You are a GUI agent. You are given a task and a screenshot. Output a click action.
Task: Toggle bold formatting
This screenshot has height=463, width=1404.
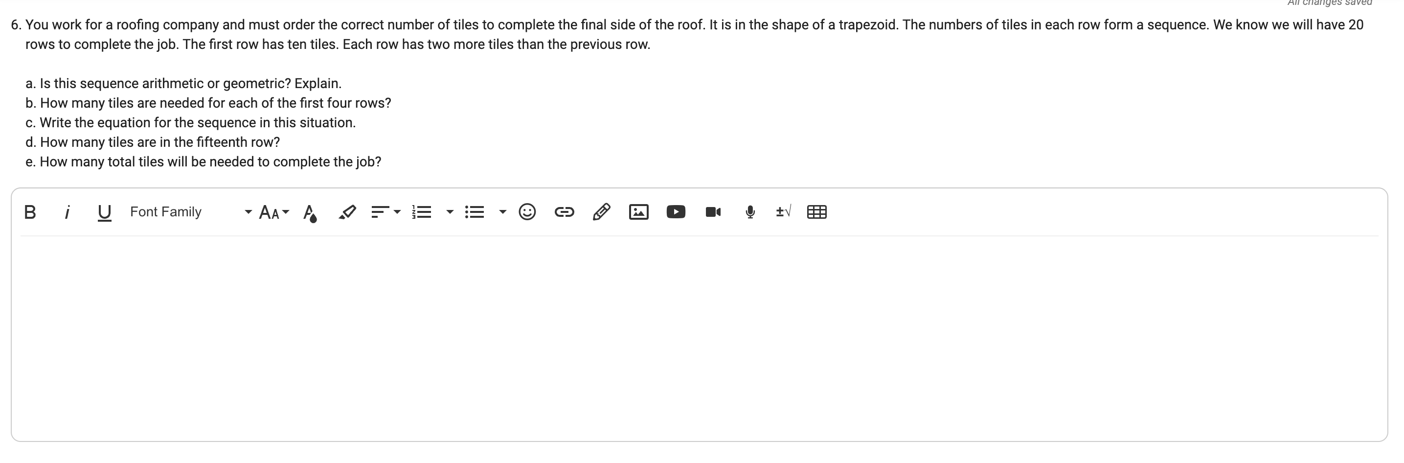tap(30, 211)
